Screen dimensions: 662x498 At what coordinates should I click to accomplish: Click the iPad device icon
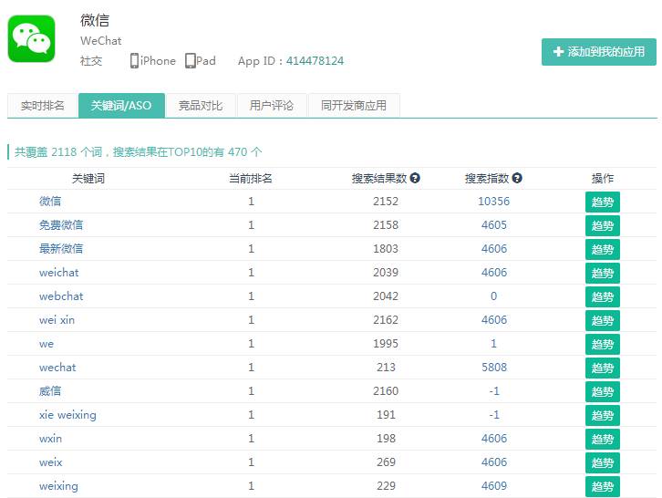pyautogui.click(x=191, y=61)
